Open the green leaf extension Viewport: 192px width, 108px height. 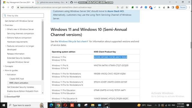[x=132, y=7]
